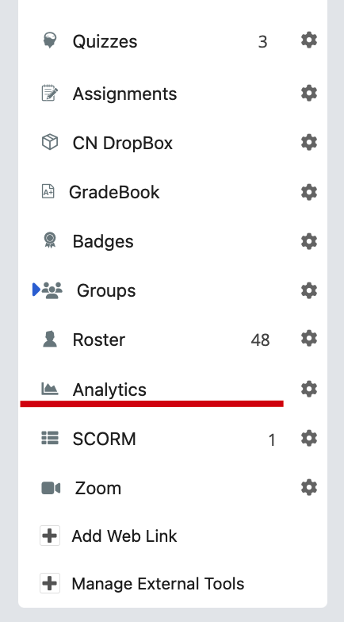
Task: Click the Quizzes brain icon
Action: click(x=50, y=41)
